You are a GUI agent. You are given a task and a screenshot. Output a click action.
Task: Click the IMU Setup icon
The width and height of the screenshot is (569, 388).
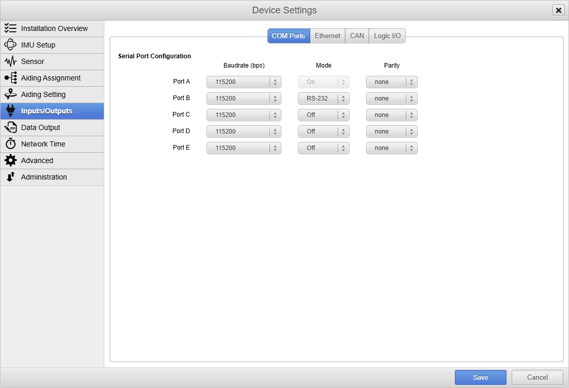pyautogui.click(x=10, y=45)
